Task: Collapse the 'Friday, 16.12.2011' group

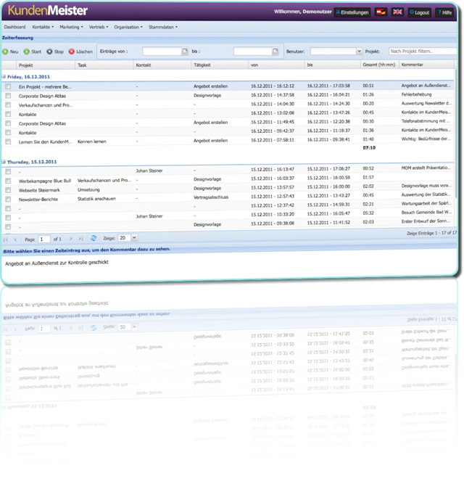Action: coord(4,75)
